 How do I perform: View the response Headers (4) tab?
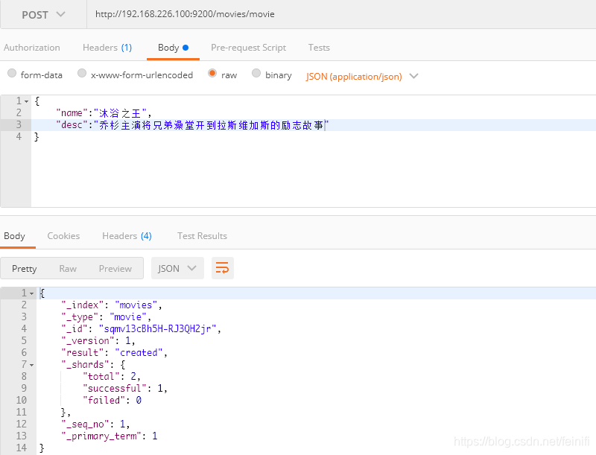click(127, 236)
